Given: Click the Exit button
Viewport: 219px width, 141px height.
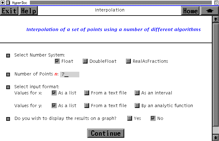Looking at the screenshot, I should 9,11.
